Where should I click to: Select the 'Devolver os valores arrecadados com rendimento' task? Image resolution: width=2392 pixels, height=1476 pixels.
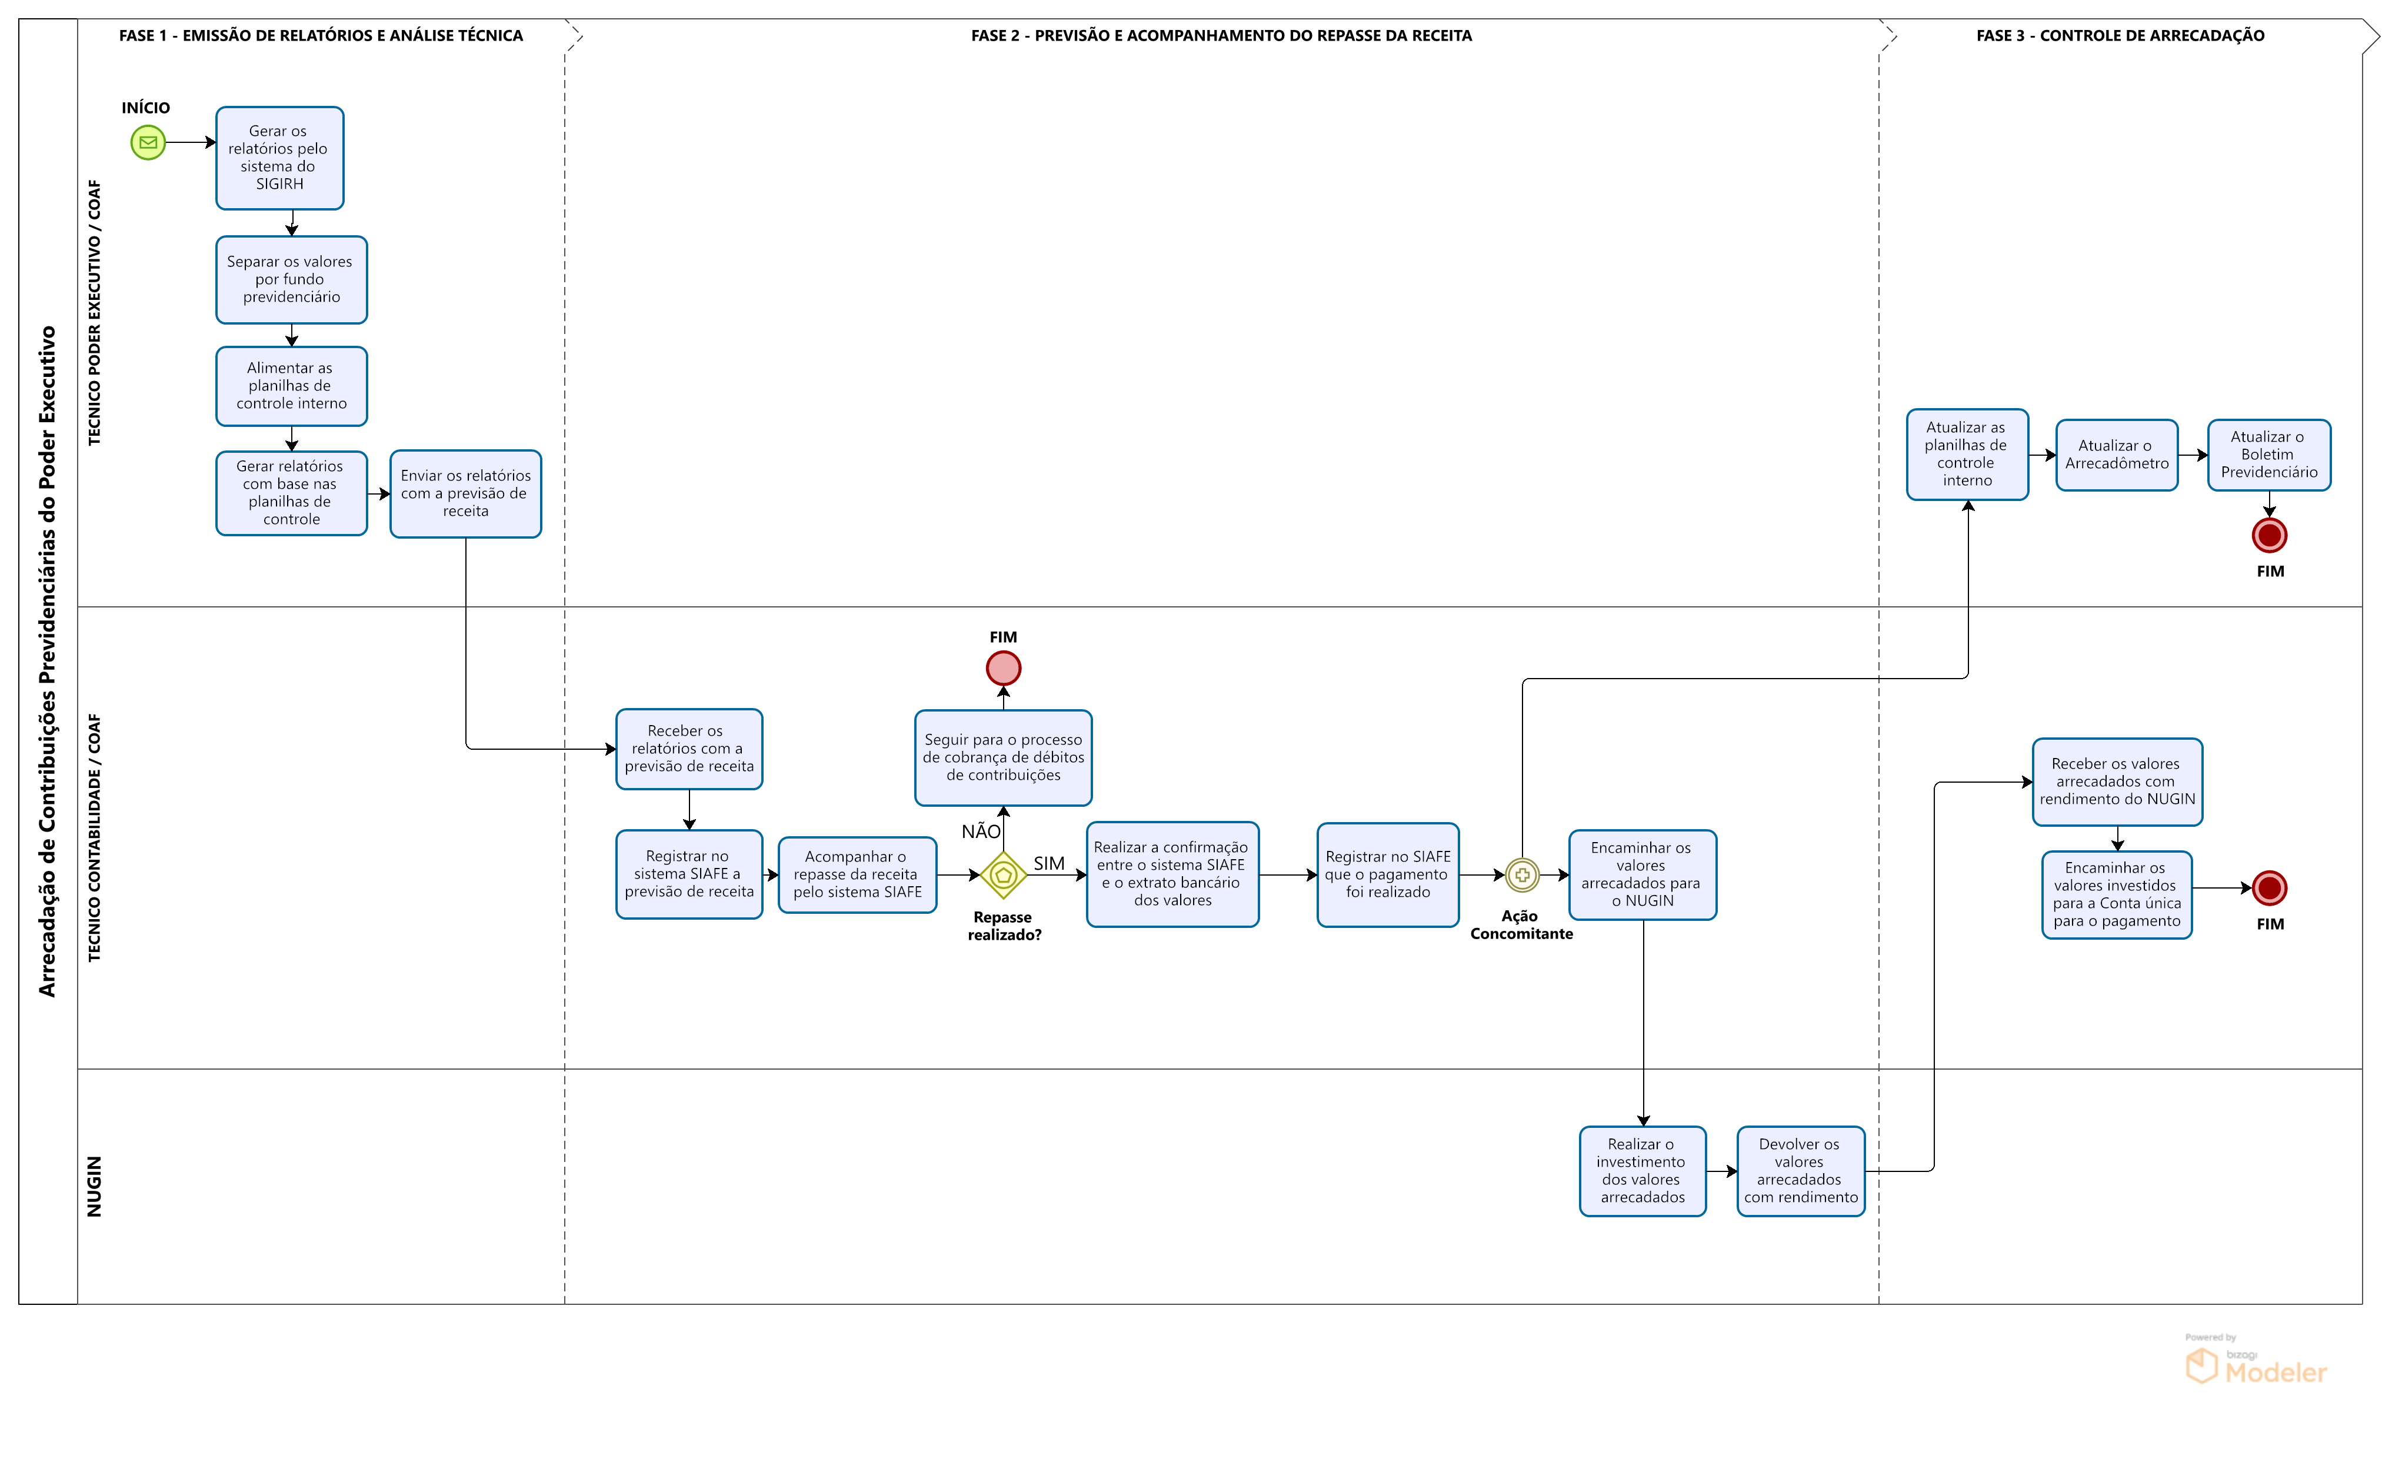click(x=1800, y=1170)
